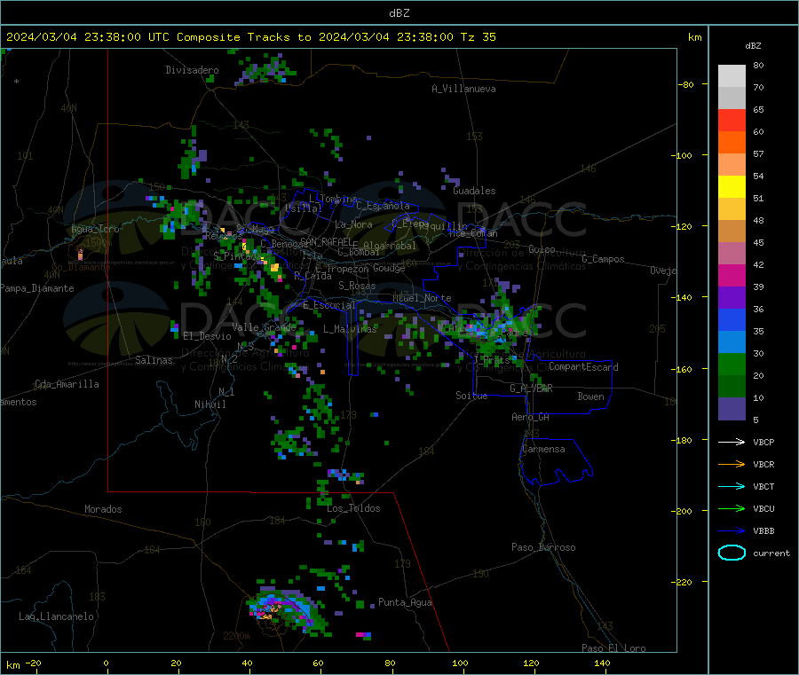Click the violet 36 dBZ color swatch
The height and width of the screenshot is (675, 799).
(732, 298)
